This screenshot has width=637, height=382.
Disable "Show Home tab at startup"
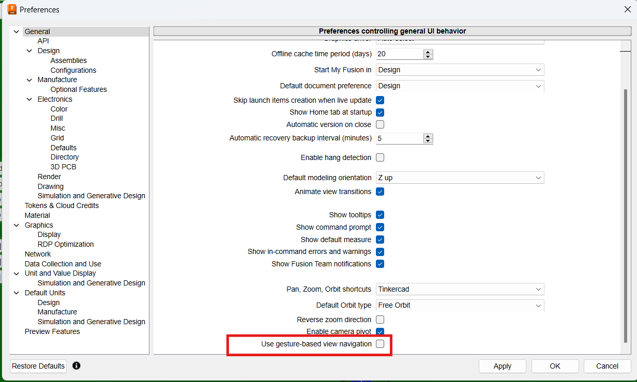(x=380, y=112)
